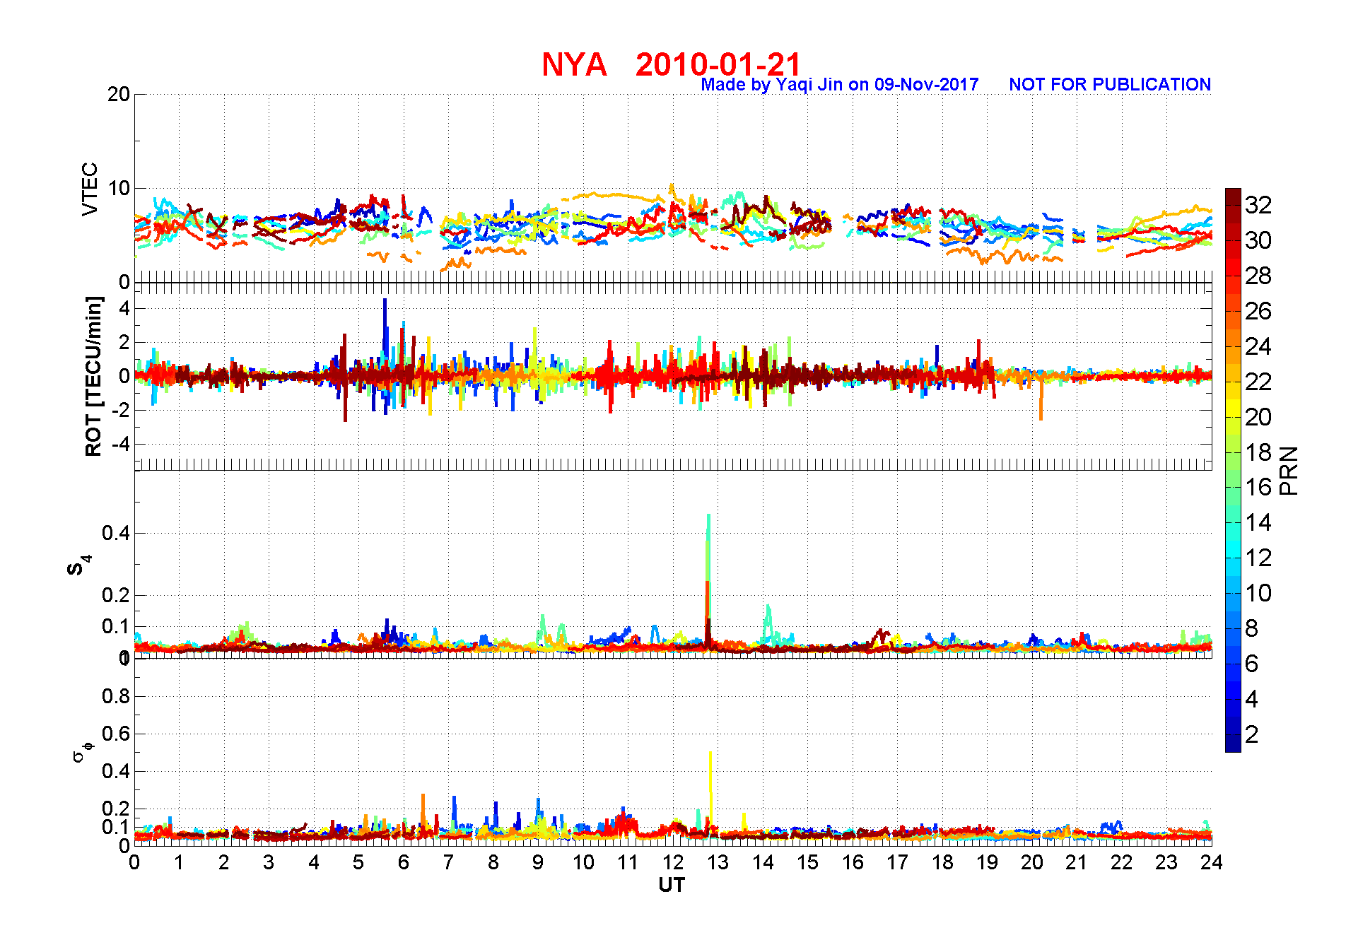Click the 'UT' x-axis label
The image size is (1346, 940).
pyautogui.click(x=672, y=885)
